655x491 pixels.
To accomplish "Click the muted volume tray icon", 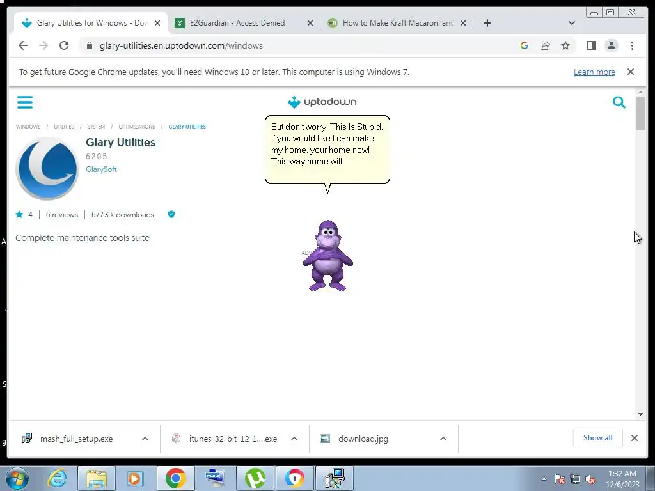I will click(590, 479).
